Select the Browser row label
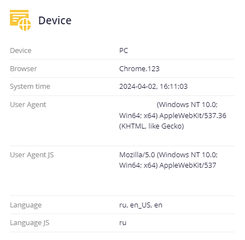 pos(23,68)
